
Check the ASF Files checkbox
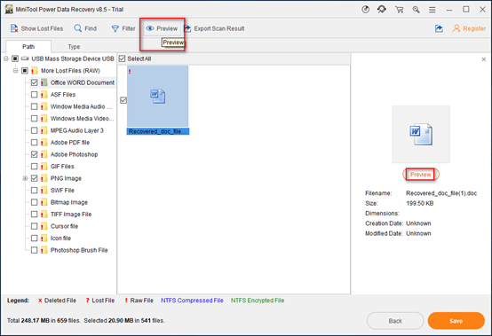(x=35, y=95)
